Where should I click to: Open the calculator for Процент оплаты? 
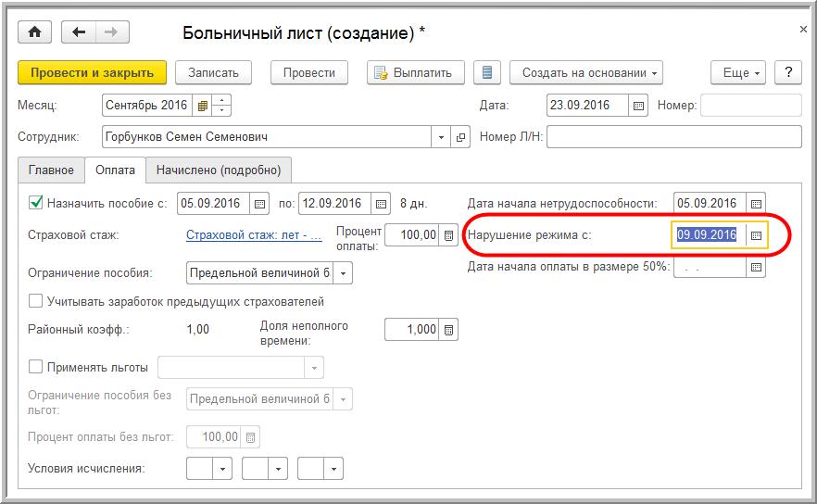449,235
